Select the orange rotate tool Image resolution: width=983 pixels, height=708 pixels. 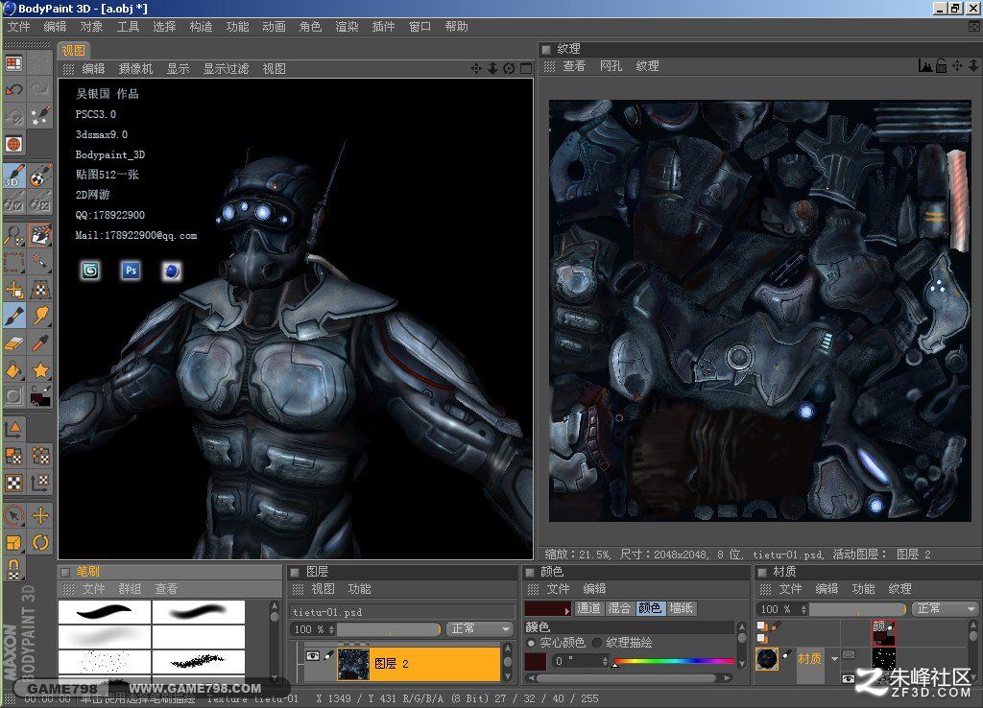(x=40, y=543)
